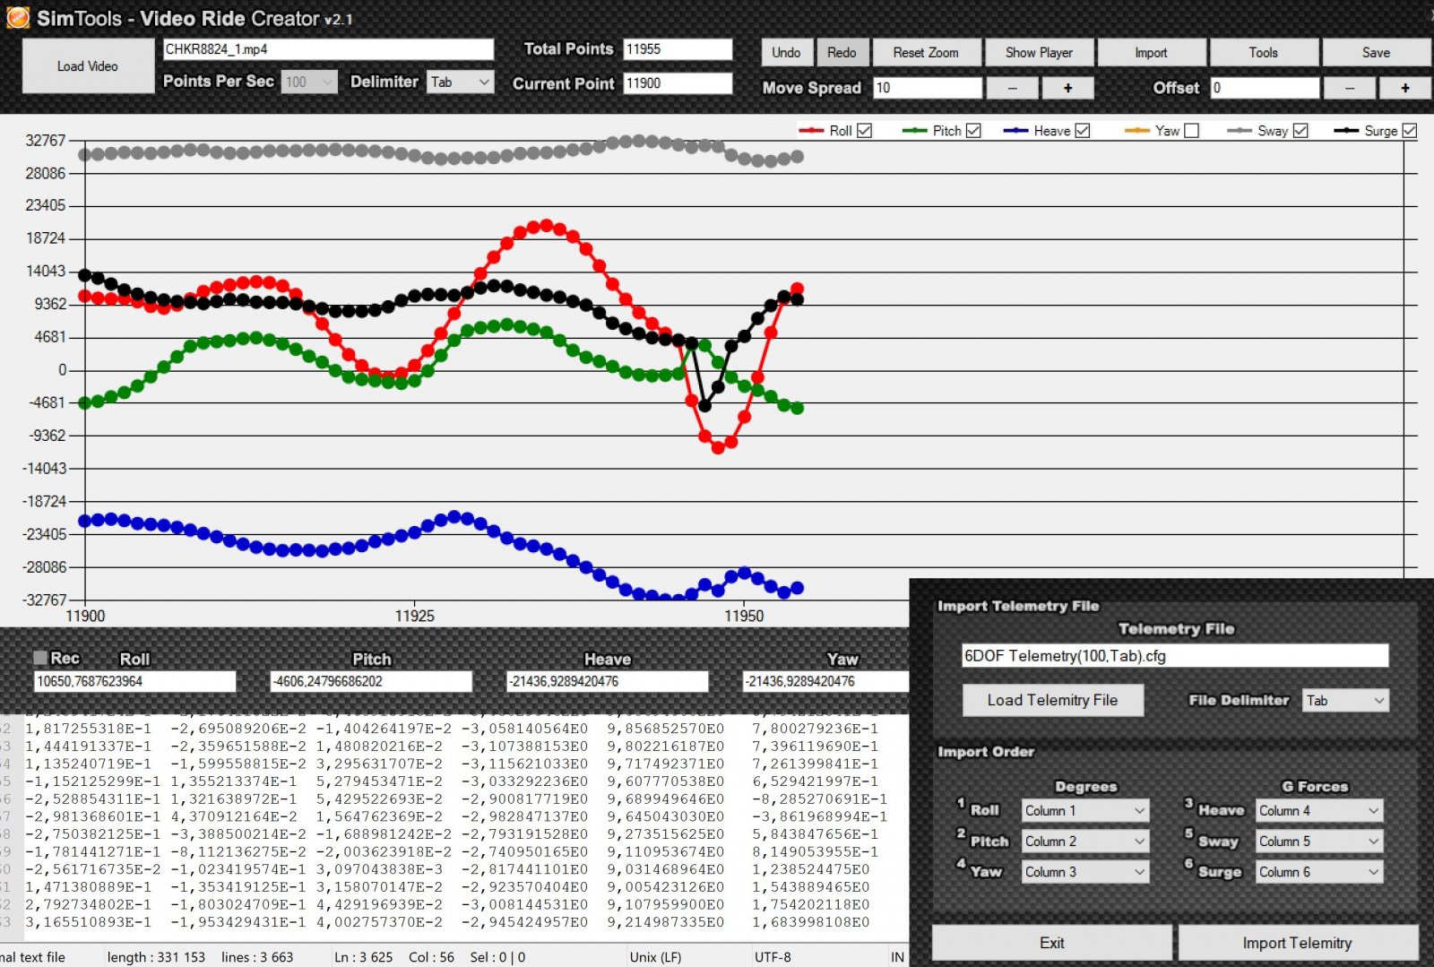Click the gray Sway legend line marker

[1240, 131]
